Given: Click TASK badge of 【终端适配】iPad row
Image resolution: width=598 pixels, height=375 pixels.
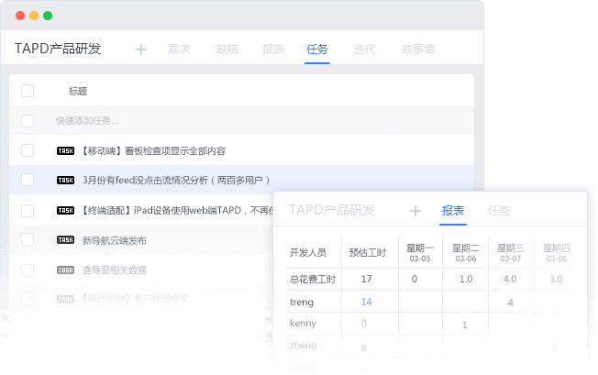Looking at the screenshot, I should [66, 210].
